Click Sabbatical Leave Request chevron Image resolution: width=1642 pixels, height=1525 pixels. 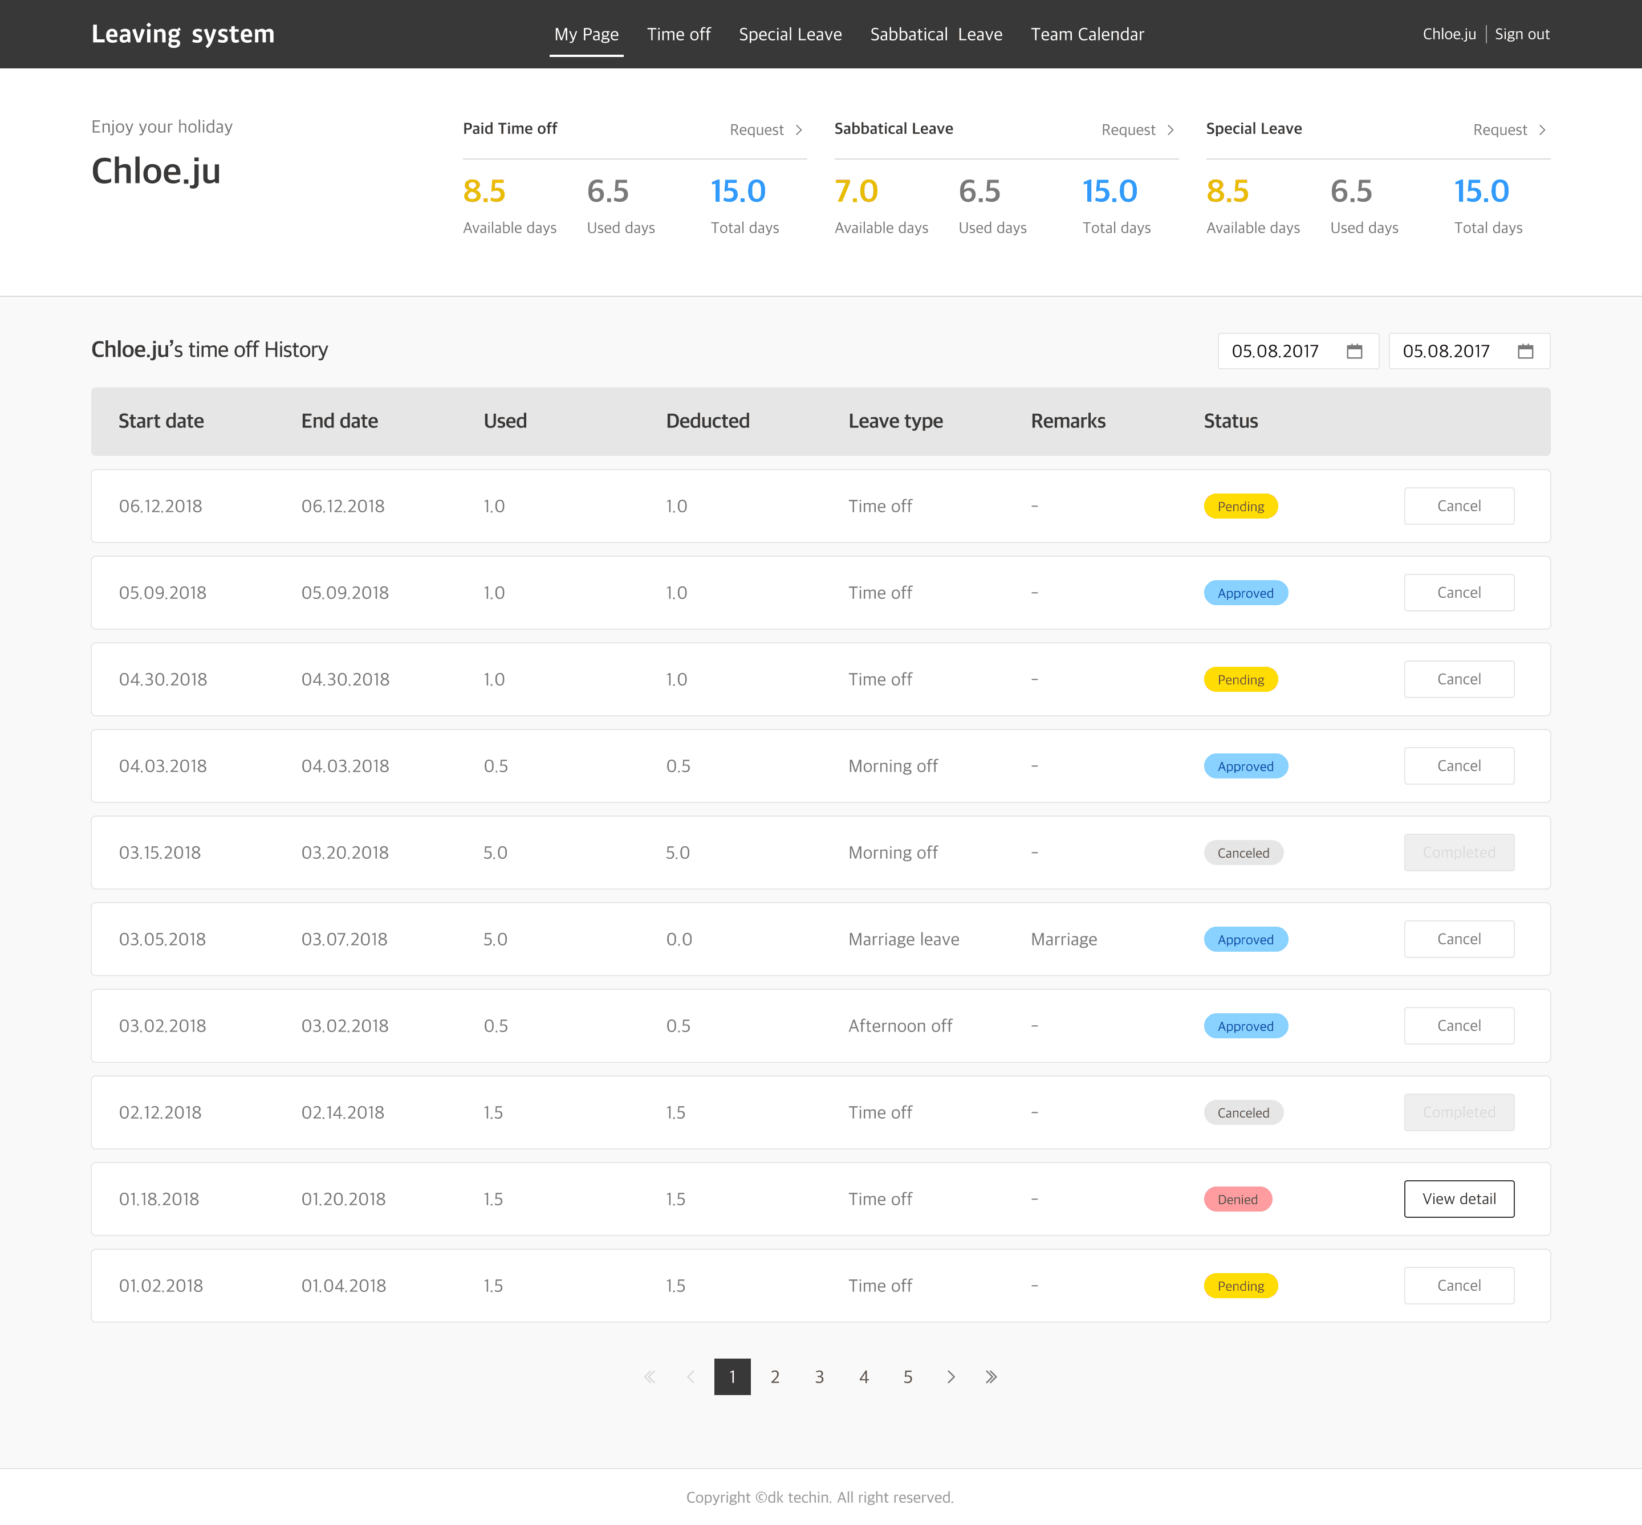coord(1170,129)
